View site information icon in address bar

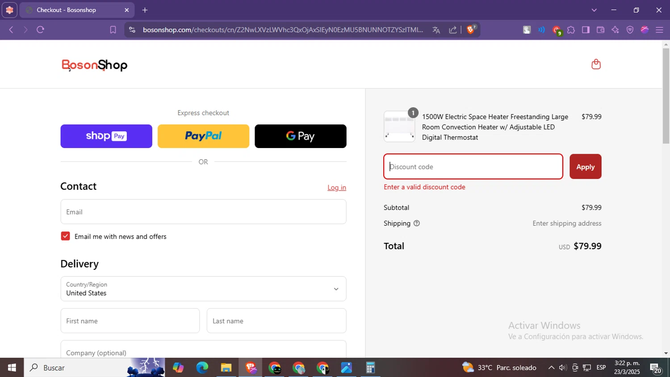(132, 30)
